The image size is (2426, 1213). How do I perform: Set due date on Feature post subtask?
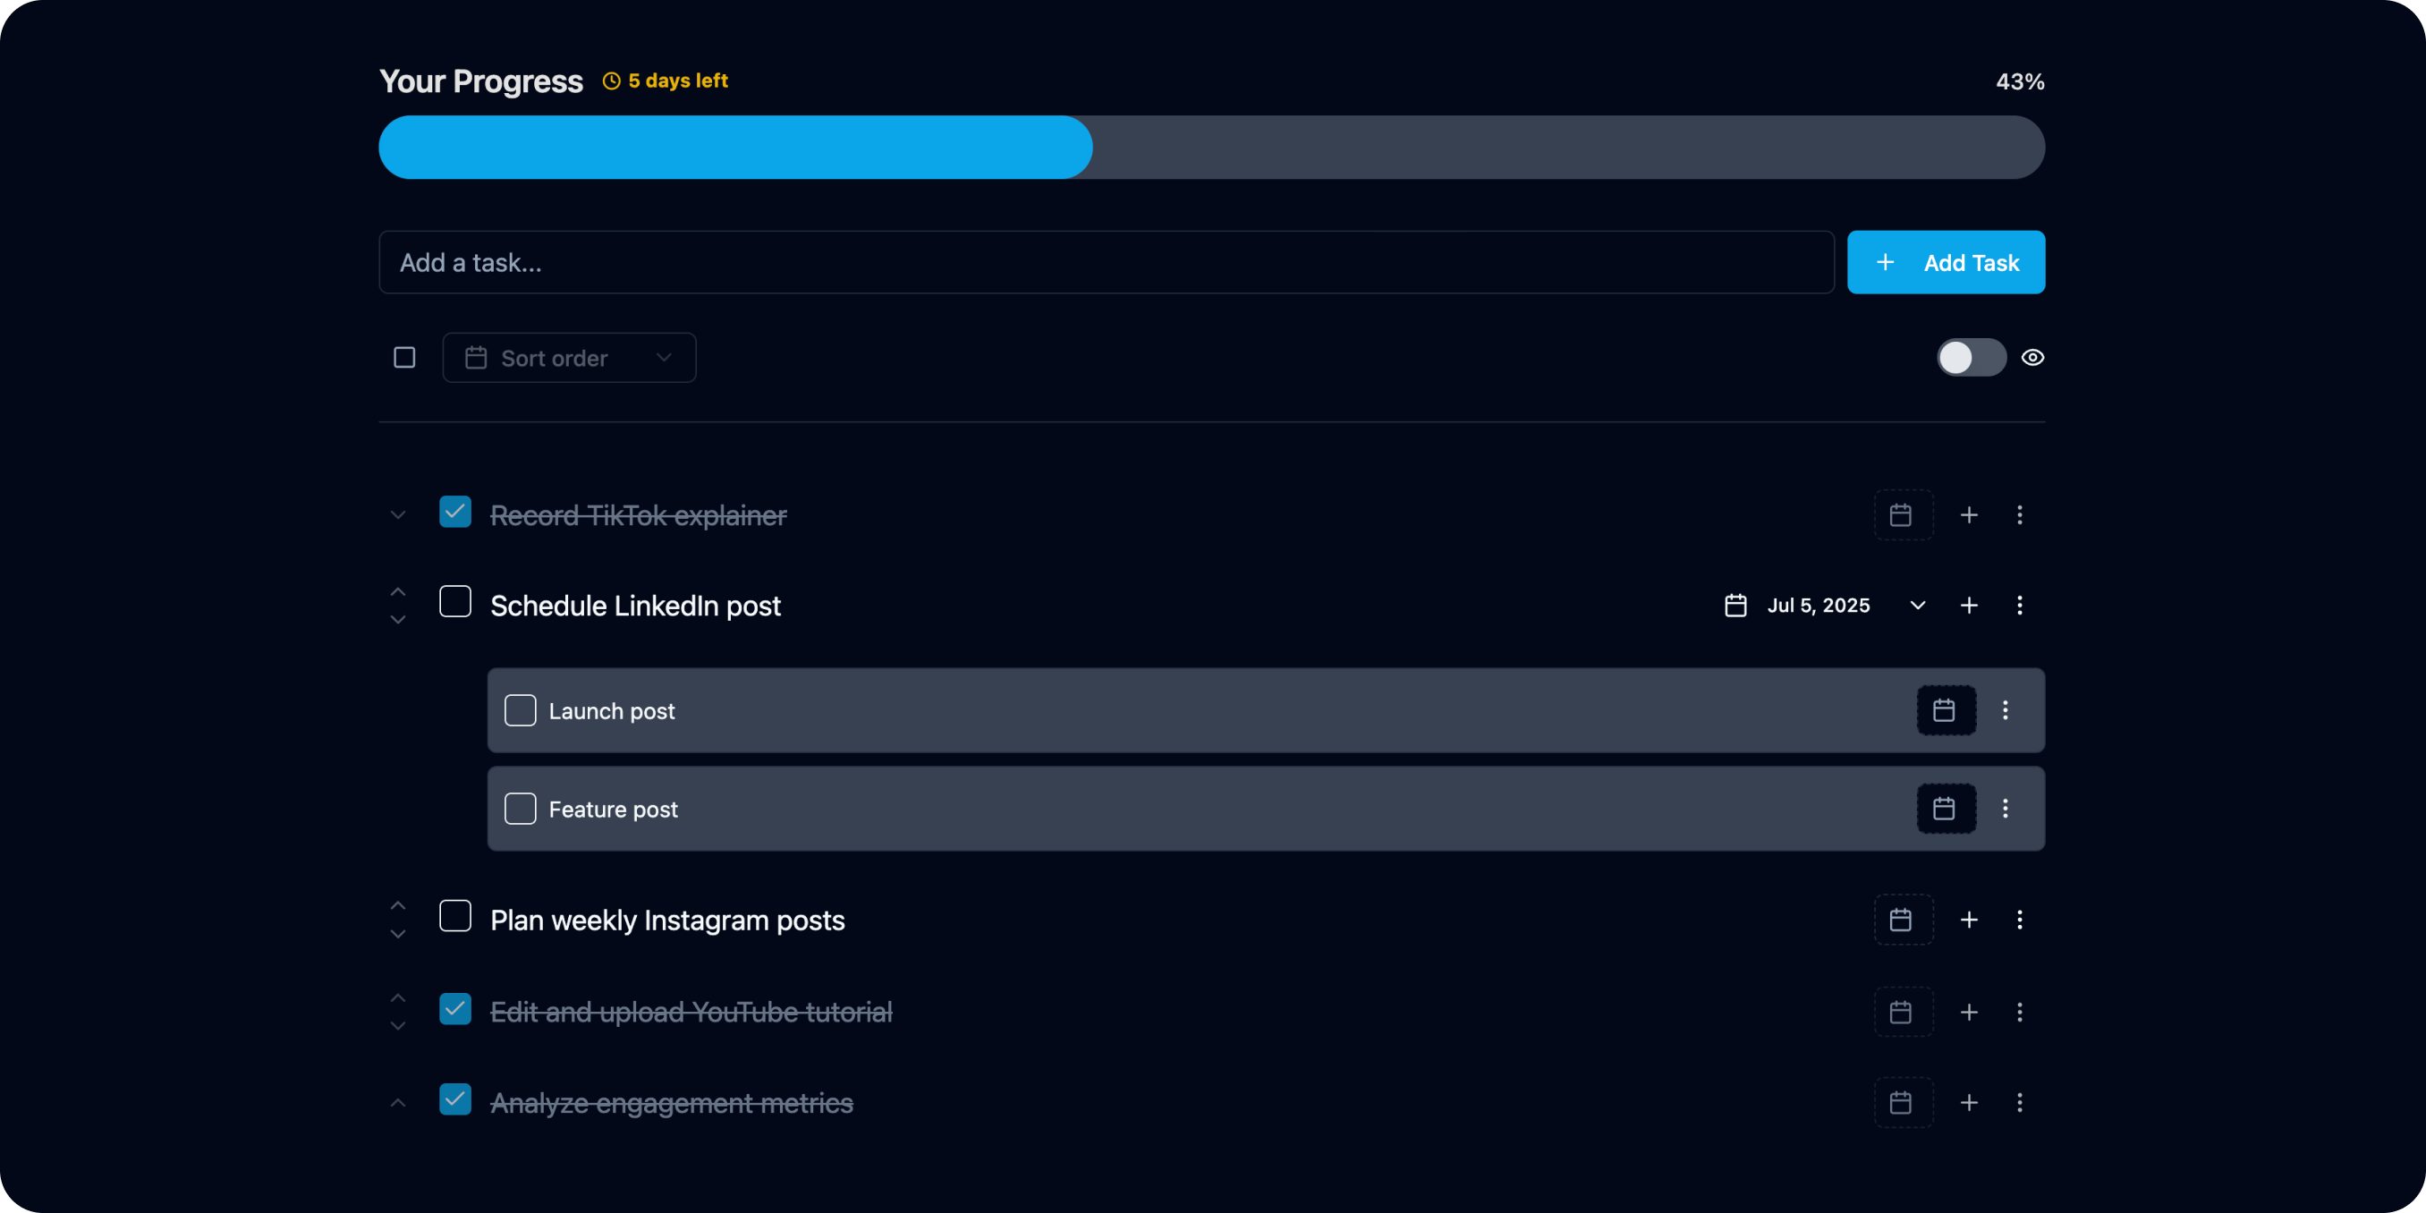[1945, 808]
